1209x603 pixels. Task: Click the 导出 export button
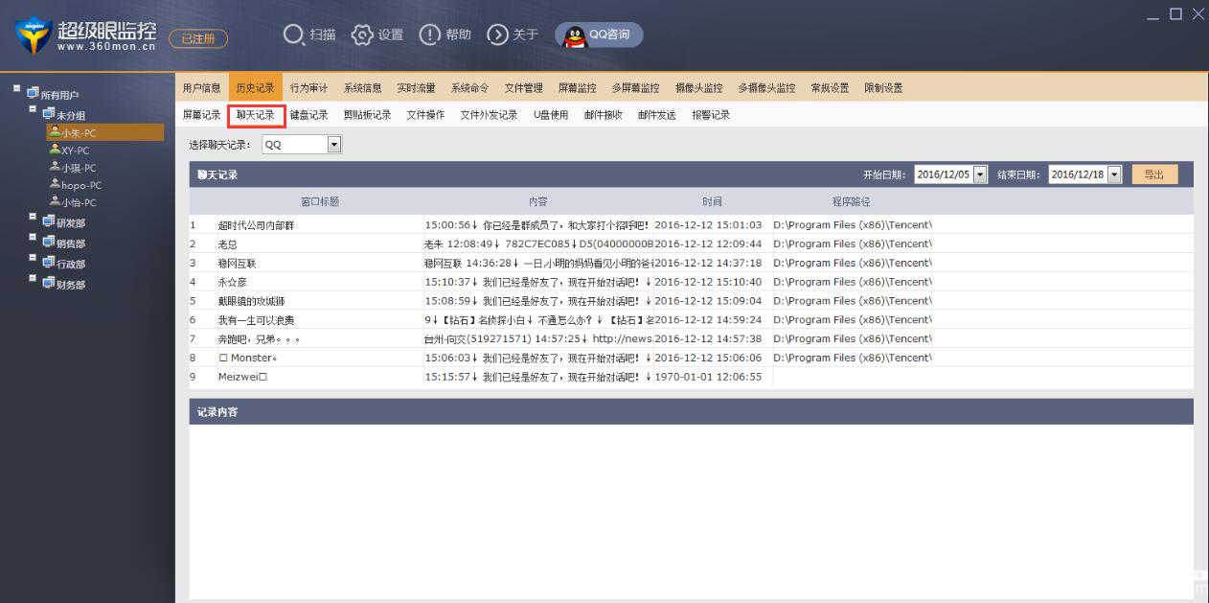1153,174
